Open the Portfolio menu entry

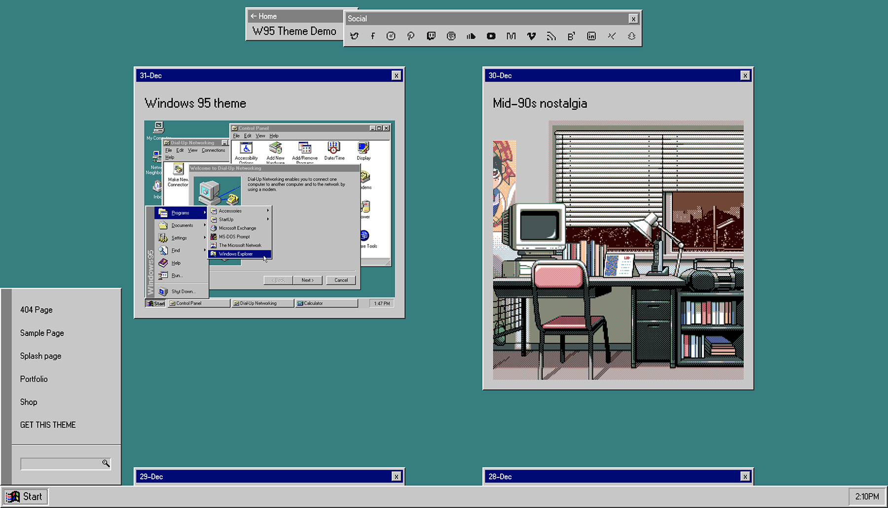[34, 379]
